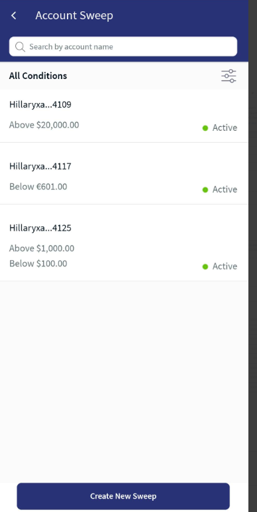Click the Account Sweep header title
Viewport: 257px width, 512px height.
click(x=74, y=15)
